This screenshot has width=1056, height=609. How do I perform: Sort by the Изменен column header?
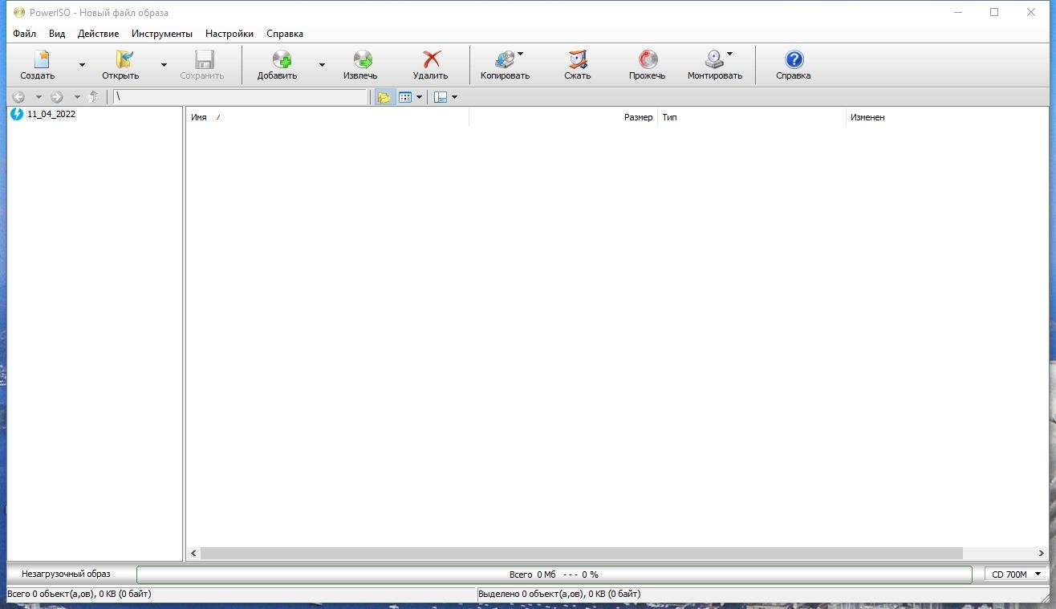coord(867,117)
